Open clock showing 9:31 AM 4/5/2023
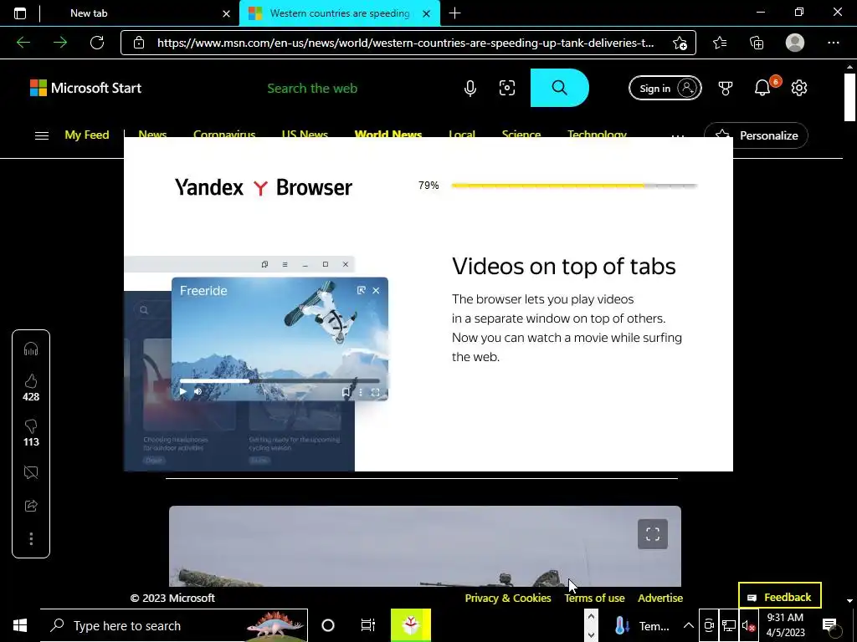Viewport: 857px width, 642px height. point(785,625)
